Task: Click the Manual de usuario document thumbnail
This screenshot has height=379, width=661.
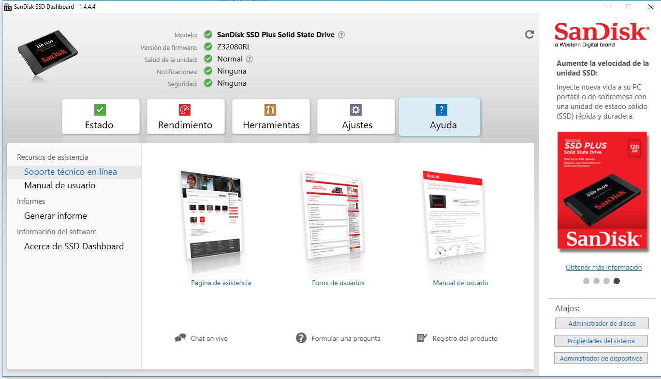Action: [453, 216]
